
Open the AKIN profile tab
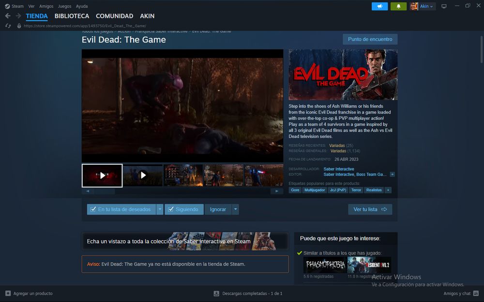click(147, 16)
